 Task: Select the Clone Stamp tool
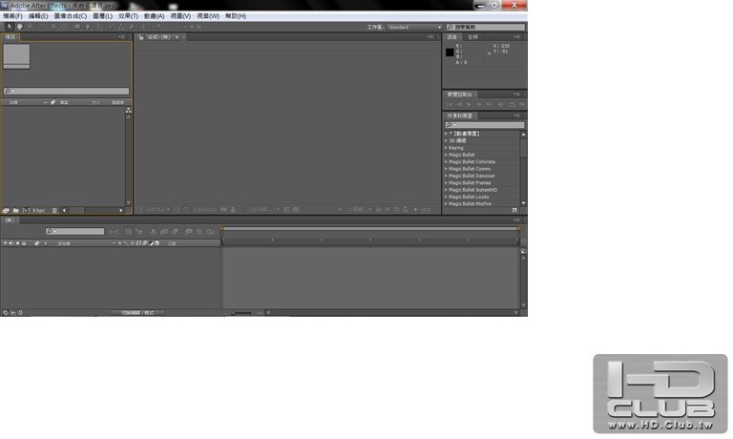click(121, 27)
